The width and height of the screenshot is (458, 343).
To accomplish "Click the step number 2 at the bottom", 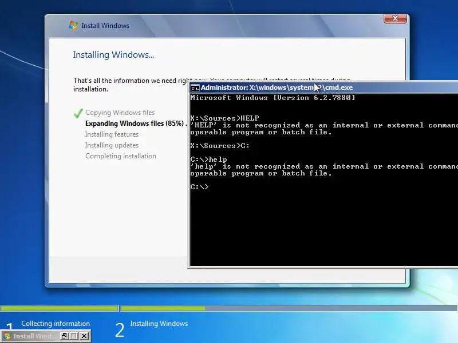I will (120, 330).
